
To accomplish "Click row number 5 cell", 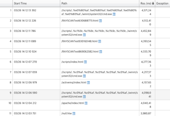I will 6,54.
